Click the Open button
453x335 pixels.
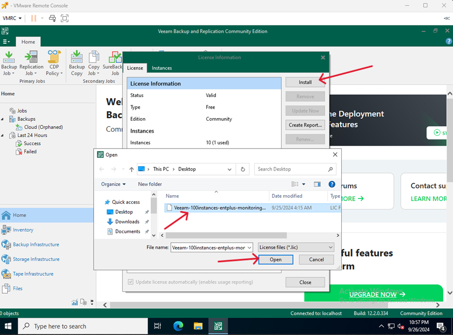(x=275, y=260)
